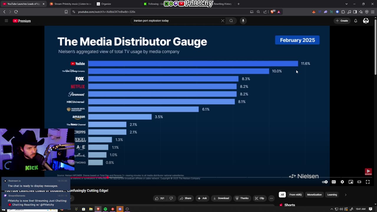The width and height of the screenshot is (377, 212).
Task: Select the All filter chip
Action: (x=282, y=195)
